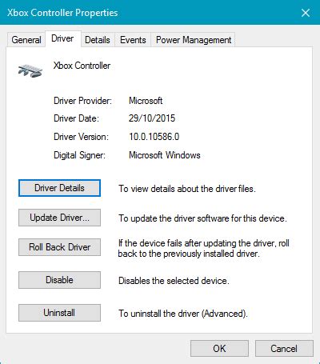Click the Driver Details button

[x=59, y=188]
